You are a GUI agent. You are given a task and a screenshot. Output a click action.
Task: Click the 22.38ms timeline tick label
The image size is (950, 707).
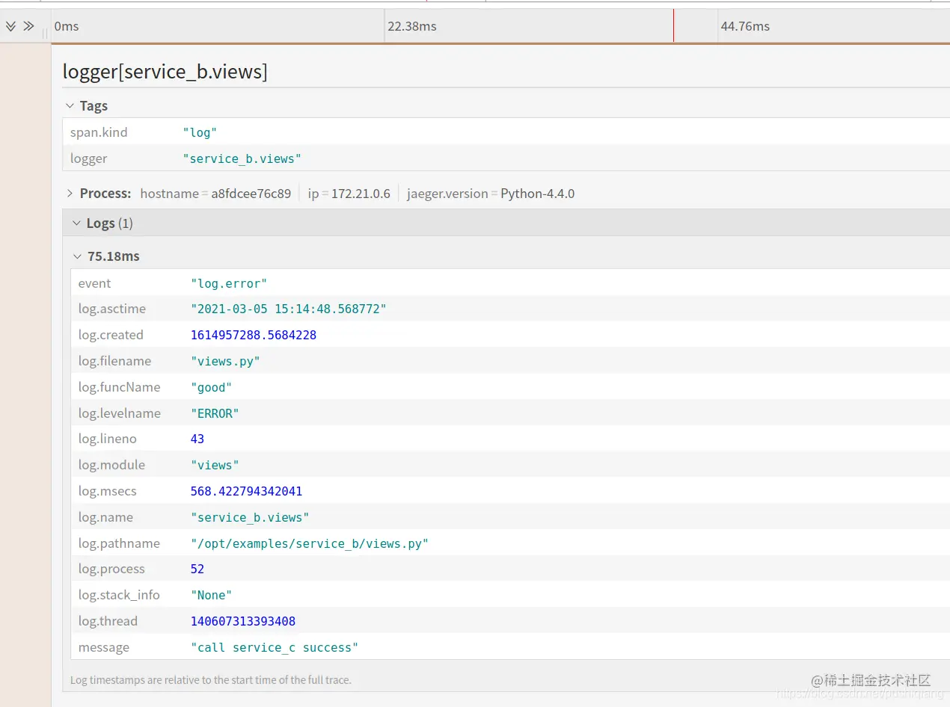point(412,26)
